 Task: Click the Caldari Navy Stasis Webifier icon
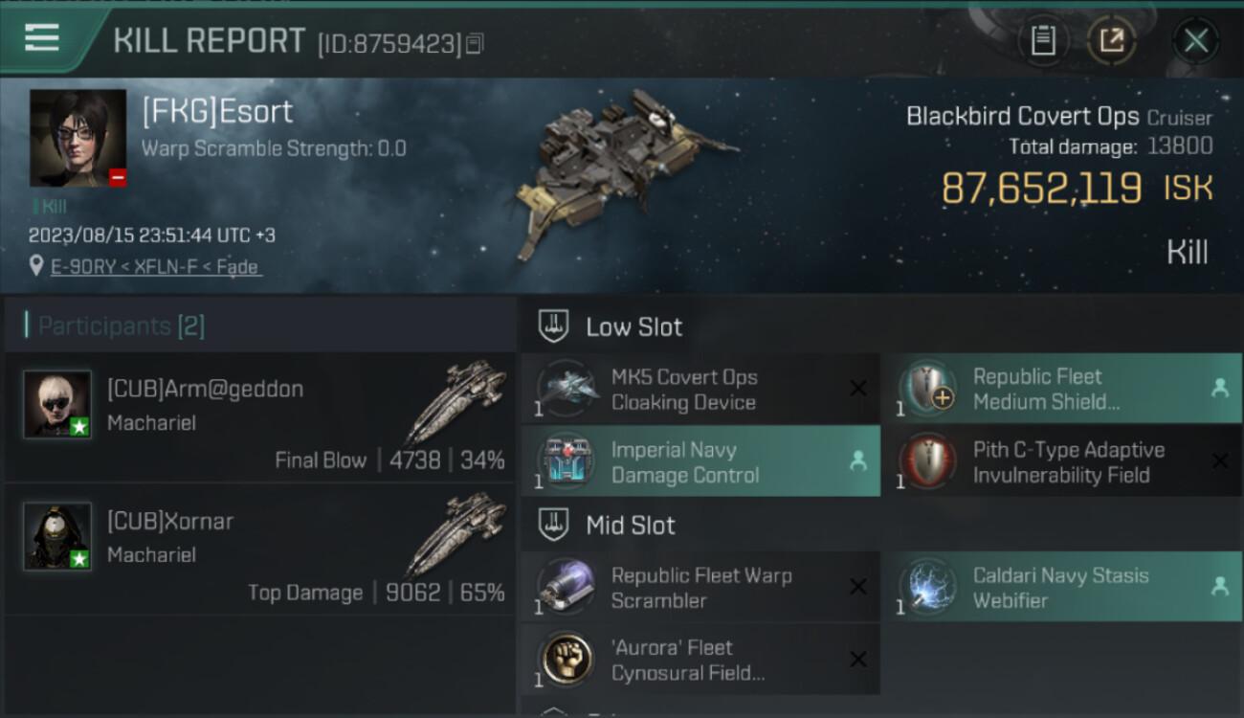(928, 587)
